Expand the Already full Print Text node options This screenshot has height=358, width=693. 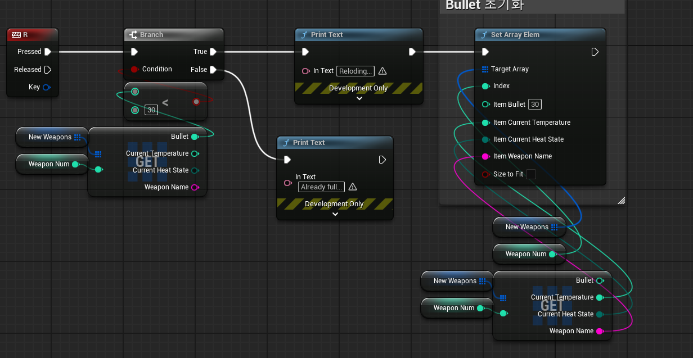(x=335, y=214)
